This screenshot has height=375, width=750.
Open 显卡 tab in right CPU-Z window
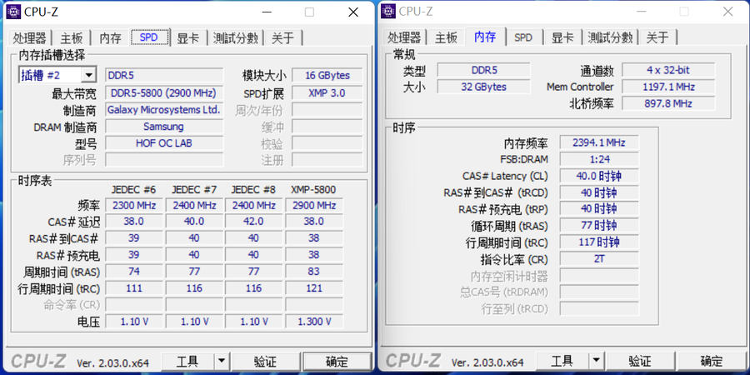pos(562,37)
